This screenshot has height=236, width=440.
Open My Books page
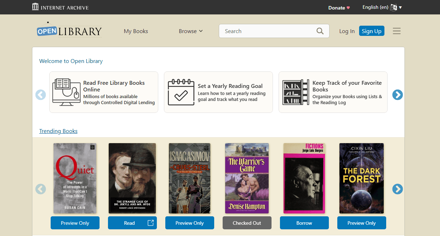pos(136,31)
